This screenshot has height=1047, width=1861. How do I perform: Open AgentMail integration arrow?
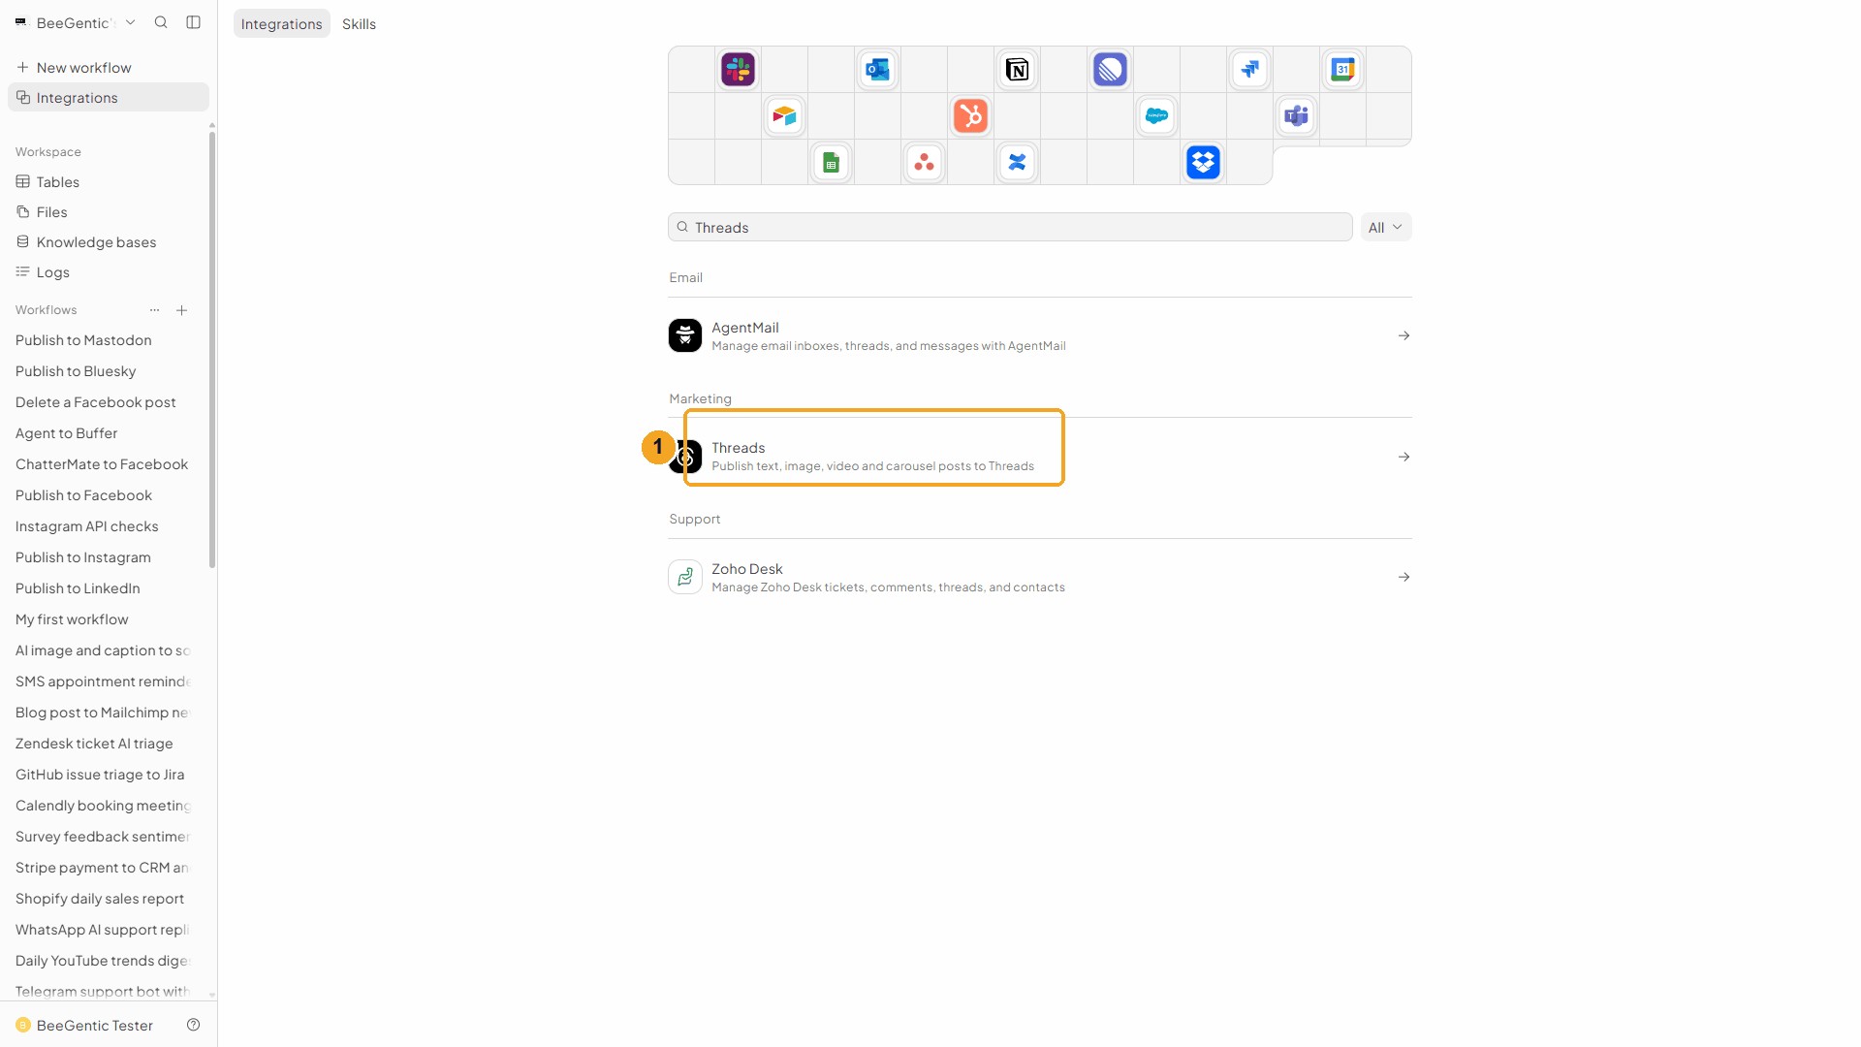(x=1404, y=335)
